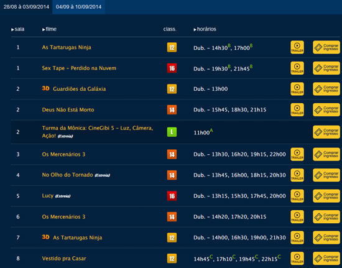This screenshot has height=268, width=342.
Task: Click the class. column header
Action: [170, 29]
